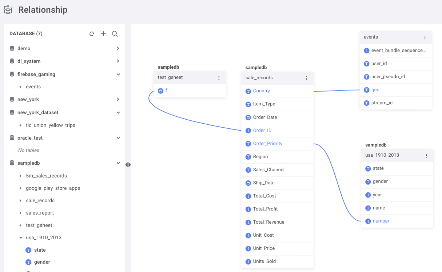The image size is (442, 272).
Task: Click the Relationship diagram icon in header
Action: click(x=8, y=9)
